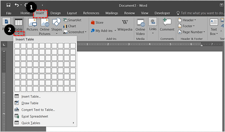Click the right indent marker on ruler

[x=201, y=45]
